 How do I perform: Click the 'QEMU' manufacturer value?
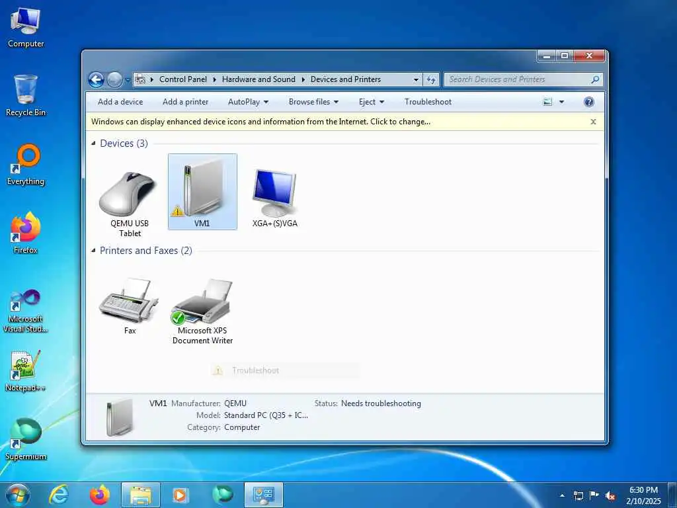[235, 403]
